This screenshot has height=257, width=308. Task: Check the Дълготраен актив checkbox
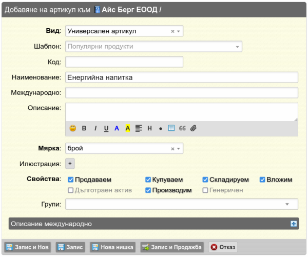pos(70,190)
